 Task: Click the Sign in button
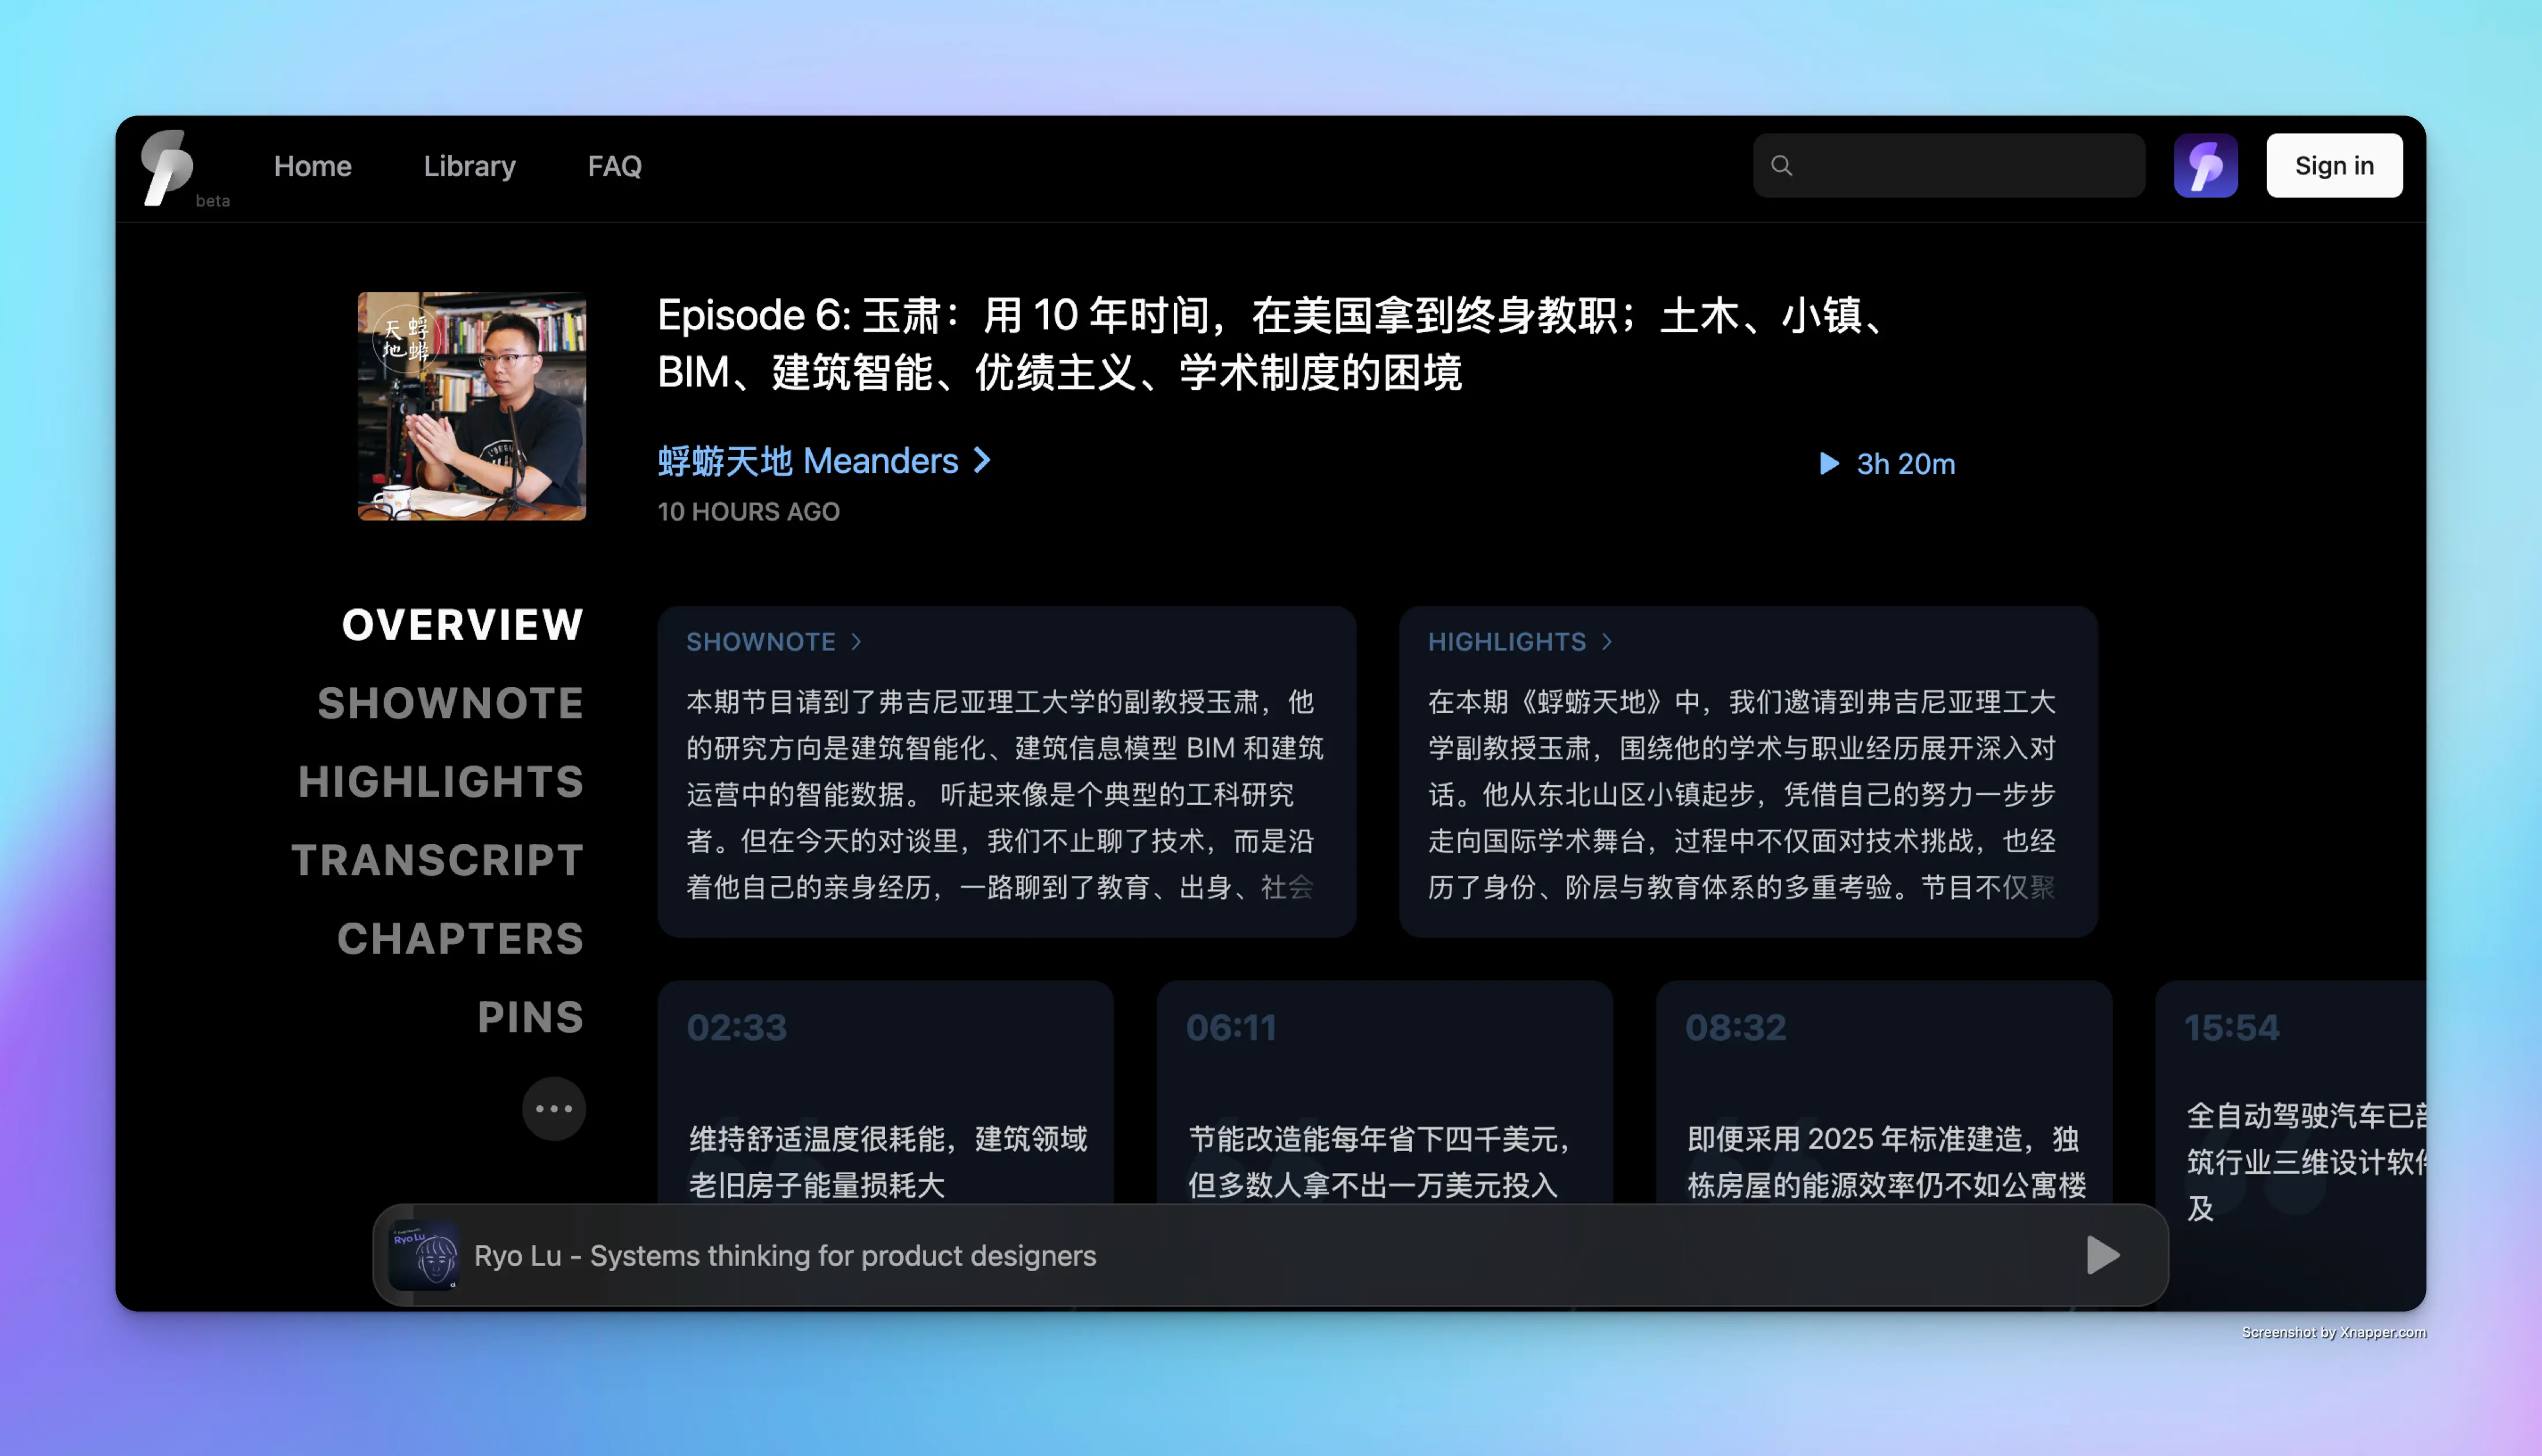(x=2333, y=166)
